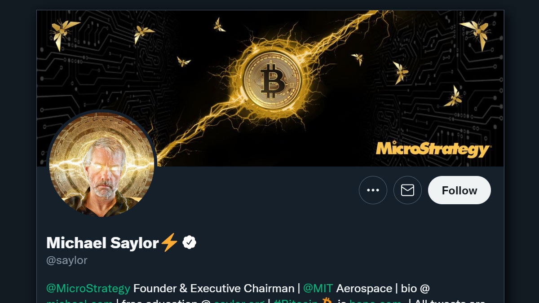Image resolution: width=539 pixels, height=303 pixels.
Task: Visit the michael.com bio link
Action: coord(80,301)
